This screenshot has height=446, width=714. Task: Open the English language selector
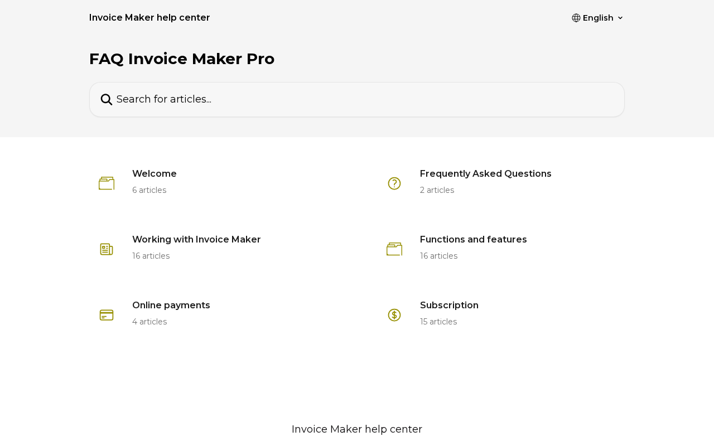click(598, 18)
